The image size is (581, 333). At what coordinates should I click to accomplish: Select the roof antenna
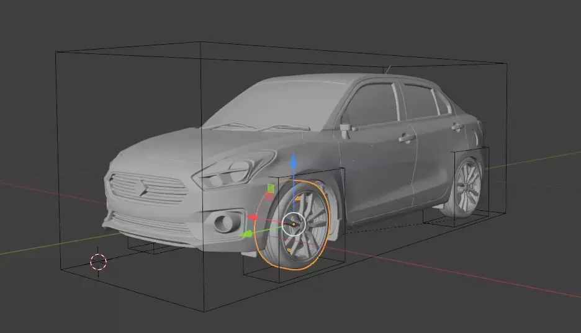387,69
